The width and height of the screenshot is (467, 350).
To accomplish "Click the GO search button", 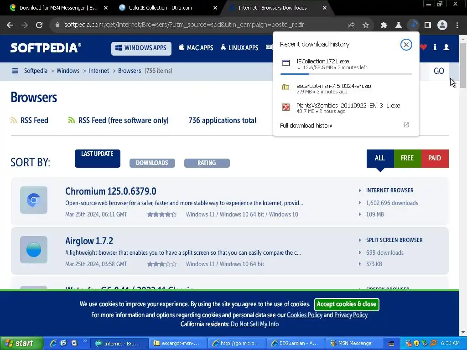I will tap(439, 71).
